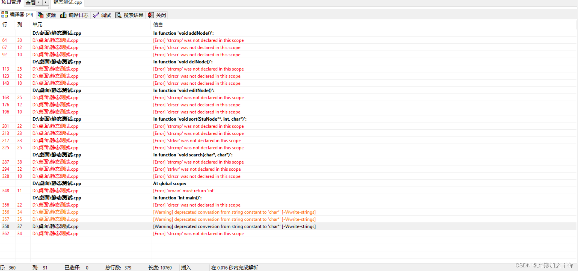Select line 143 clrscr error row

288,83
